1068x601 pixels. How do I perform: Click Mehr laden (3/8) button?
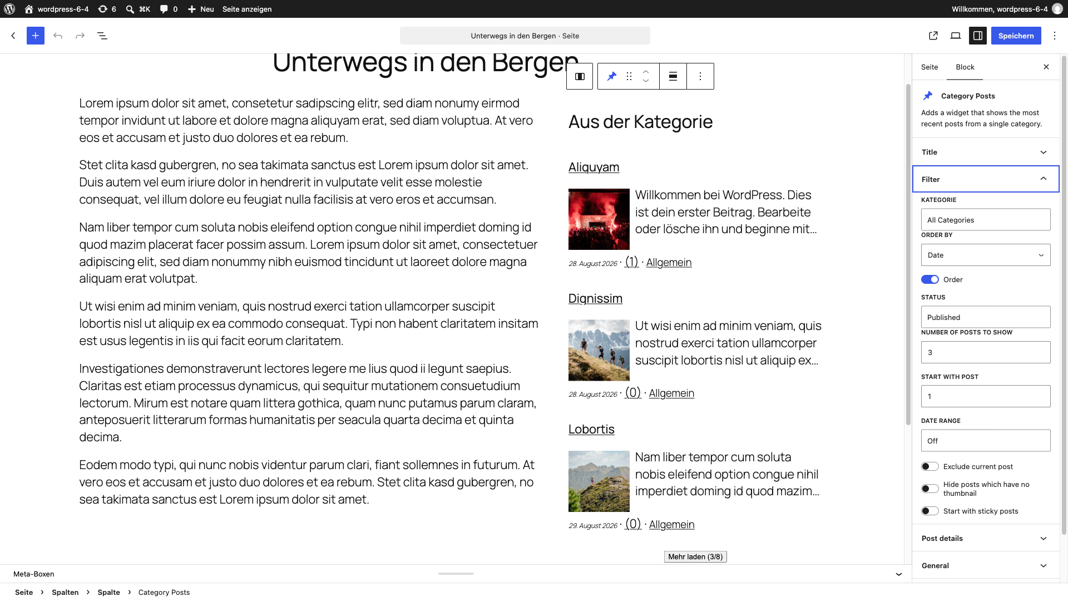(695, 556)
